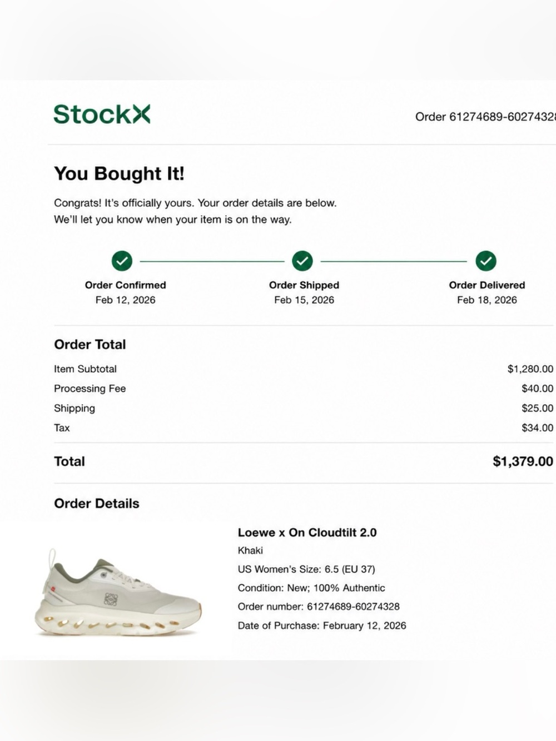Screen dimensions: 556x741
Task: Click the Date of Purchase line
Action: pyautogui.click(x=322, y=625)
